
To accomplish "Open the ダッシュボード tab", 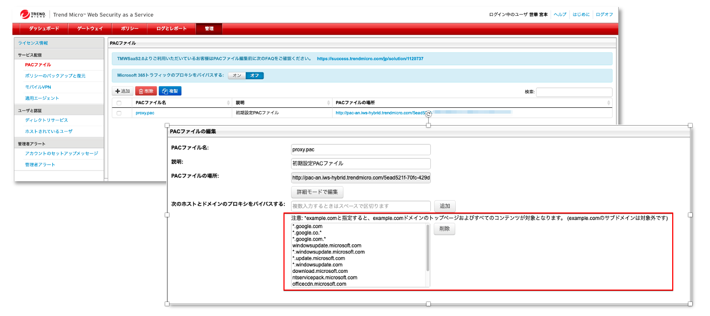I will tap(44, 29).
